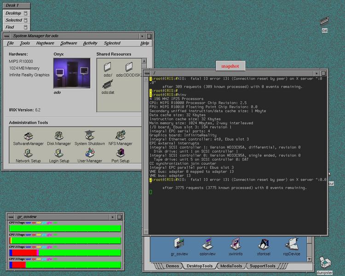345x276 pixels.
Task: Launch xfontsel from the icon catalog
Action: pyautogui.click(x=264, y=247)
